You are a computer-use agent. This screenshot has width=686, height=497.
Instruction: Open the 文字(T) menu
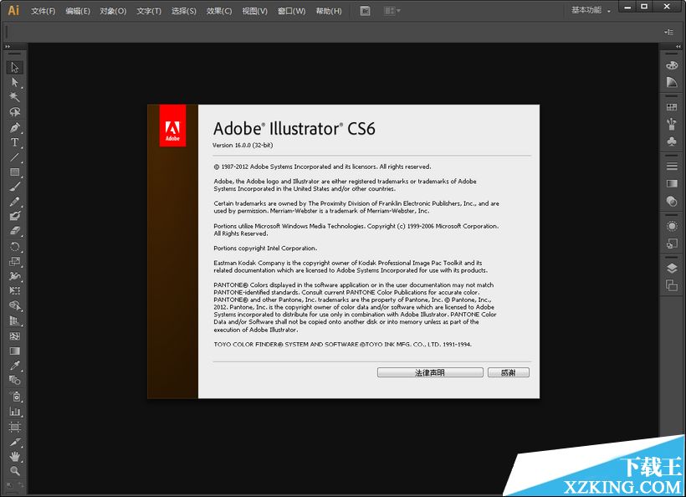coord(149,11)
